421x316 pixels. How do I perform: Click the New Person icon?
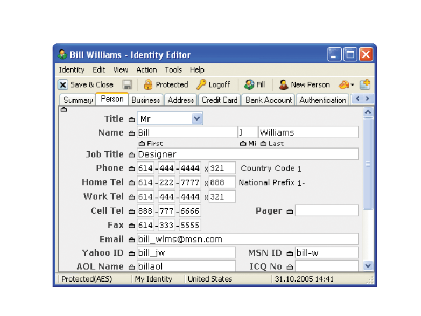coord(284,85)
